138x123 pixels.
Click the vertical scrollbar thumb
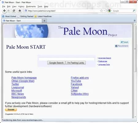pos(135,49)
